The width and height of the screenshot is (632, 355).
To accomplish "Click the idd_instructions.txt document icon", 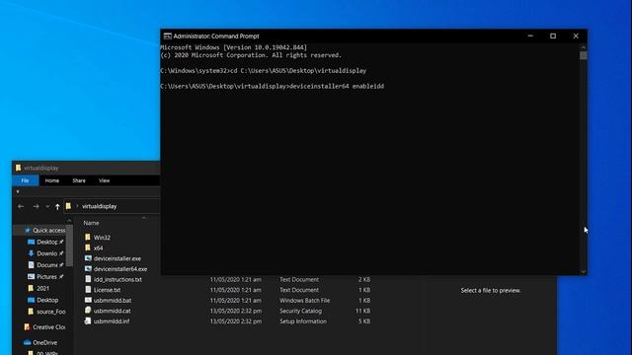I will tap(88, 279).
